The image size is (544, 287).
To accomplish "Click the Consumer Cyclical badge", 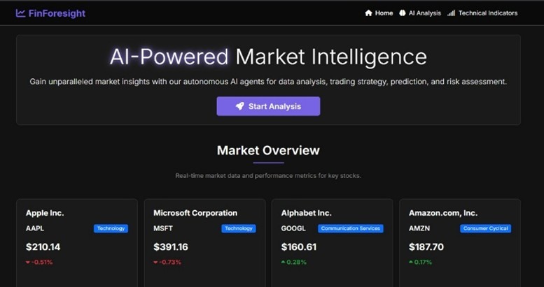I will [x=486, y=228].
